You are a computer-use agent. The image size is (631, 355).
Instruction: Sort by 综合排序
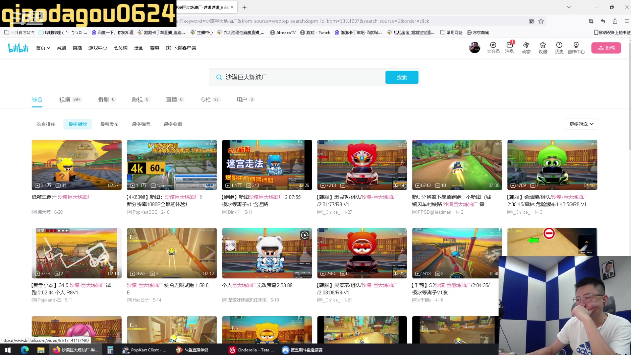click(46, 124)
